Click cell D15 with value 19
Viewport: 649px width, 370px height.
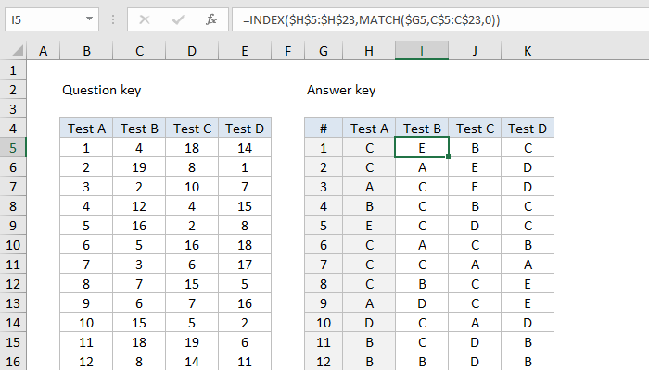[192, 342]
